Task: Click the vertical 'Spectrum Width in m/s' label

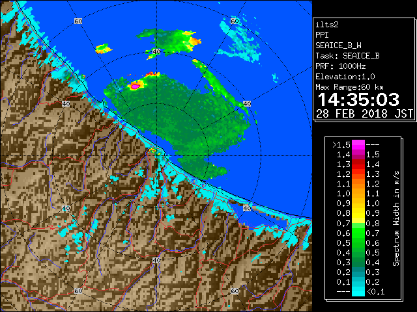Action: tap(396, 218)
